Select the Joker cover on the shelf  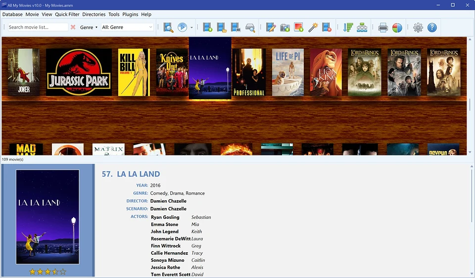(24, 72)
